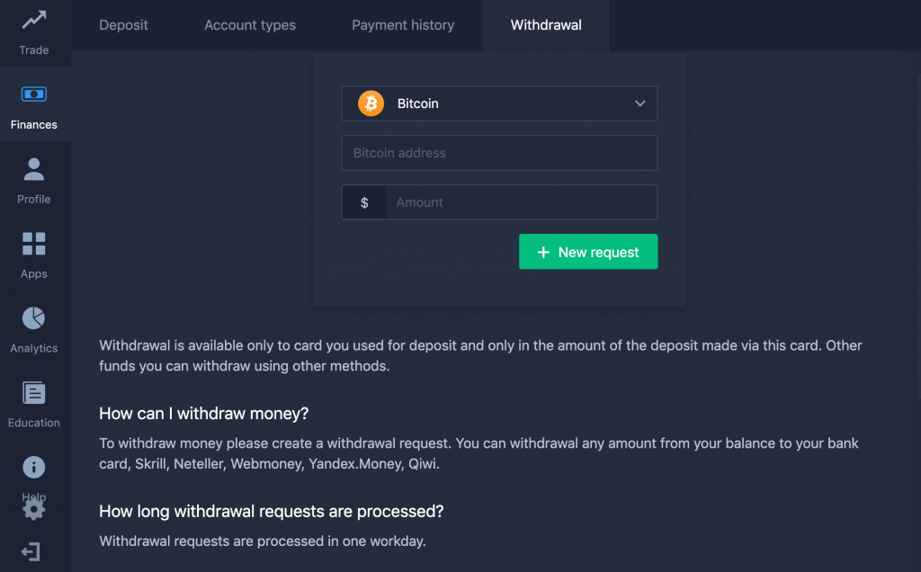
Task: View Analytics via the pie chart icon
Action: pos(33,318)
